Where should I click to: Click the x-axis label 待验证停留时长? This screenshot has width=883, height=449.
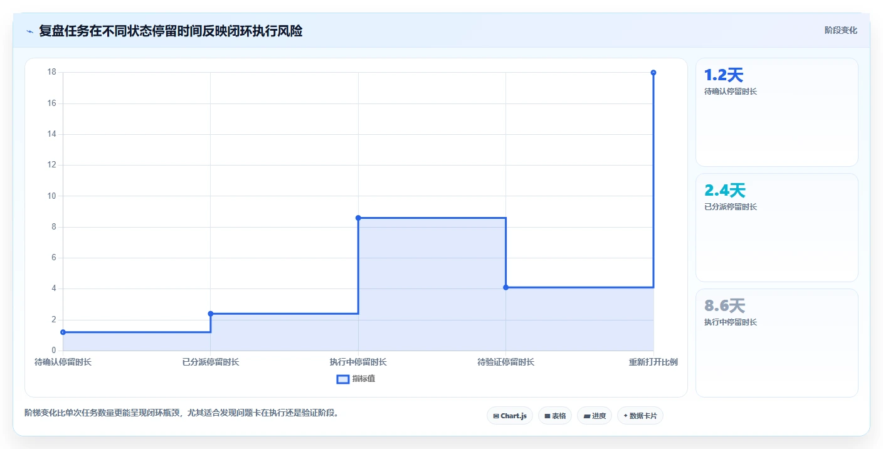[506, 362]
